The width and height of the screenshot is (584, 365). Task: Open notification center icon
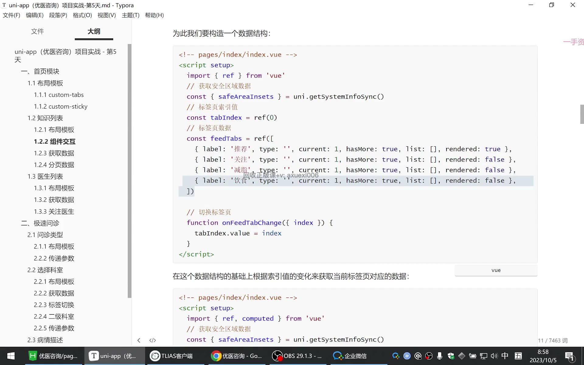coord(569,356)
